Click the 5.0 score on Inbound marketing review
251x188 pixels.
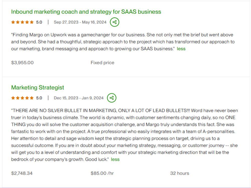point(39,22)
